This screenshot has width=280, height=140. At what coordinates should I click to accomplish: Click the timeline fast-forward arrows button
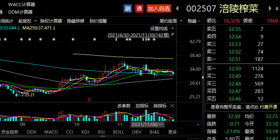[x=198, y=124]
